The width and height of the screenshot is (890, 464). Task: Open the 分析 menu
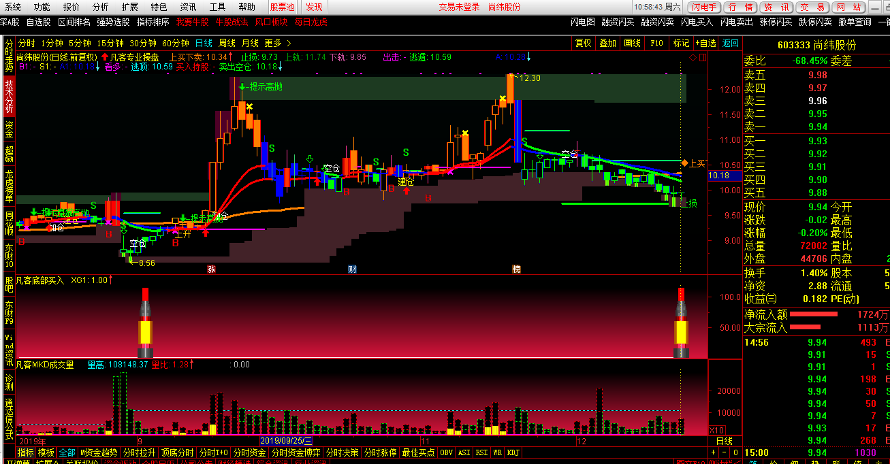point(100,7)
